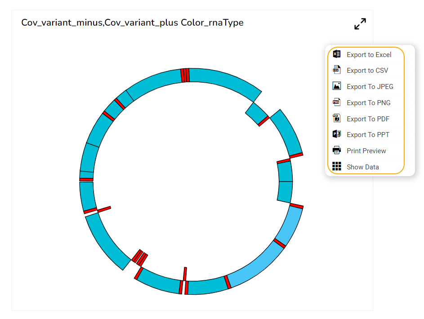Click the Show Data grid icon
The height and width of the screenshot is (319, 424).
[x=337, y=167]
